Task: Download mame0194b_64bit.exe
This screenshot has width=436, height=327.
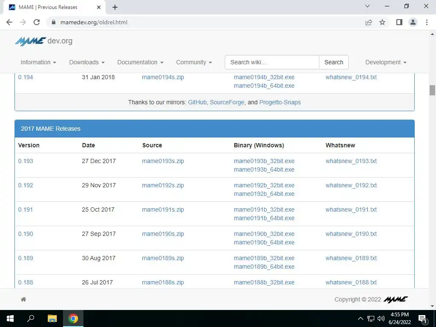Action: click(264, 86)
